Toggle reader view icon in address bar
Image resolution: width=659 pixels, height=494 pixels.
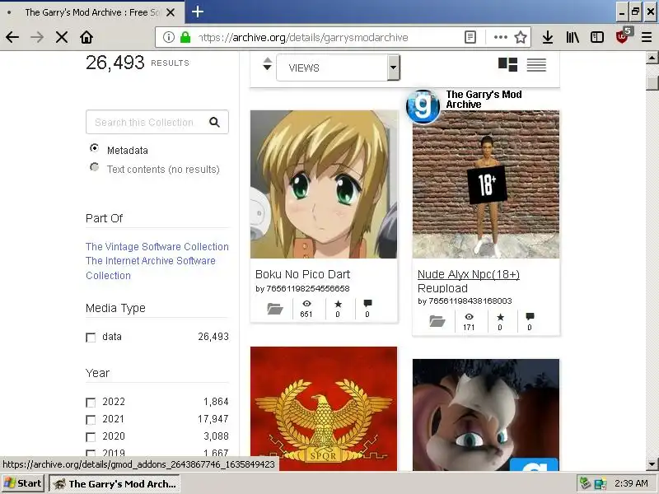[x=470, y=37]
